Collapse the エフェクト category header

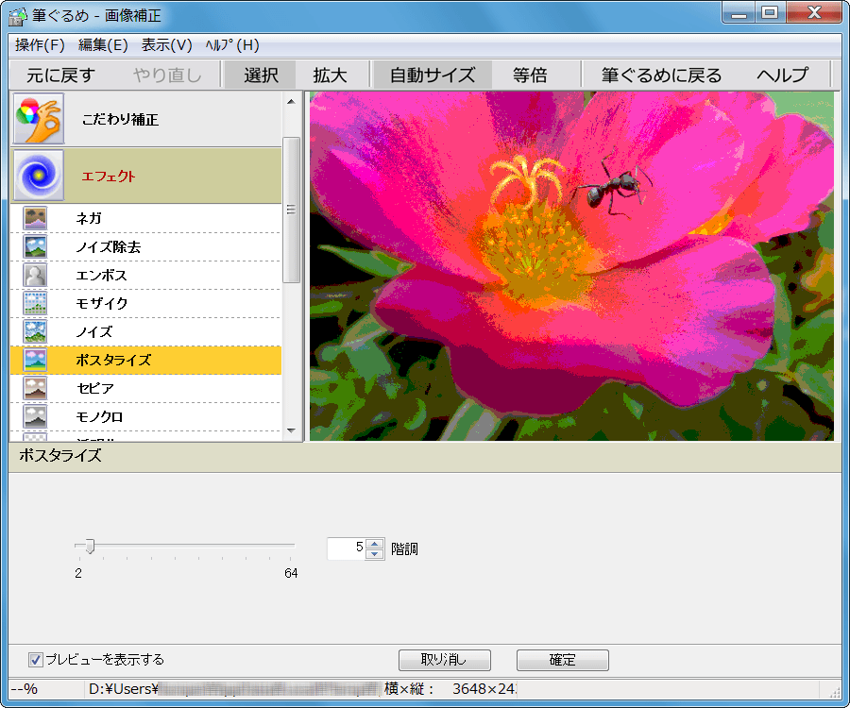click(145, 176)
